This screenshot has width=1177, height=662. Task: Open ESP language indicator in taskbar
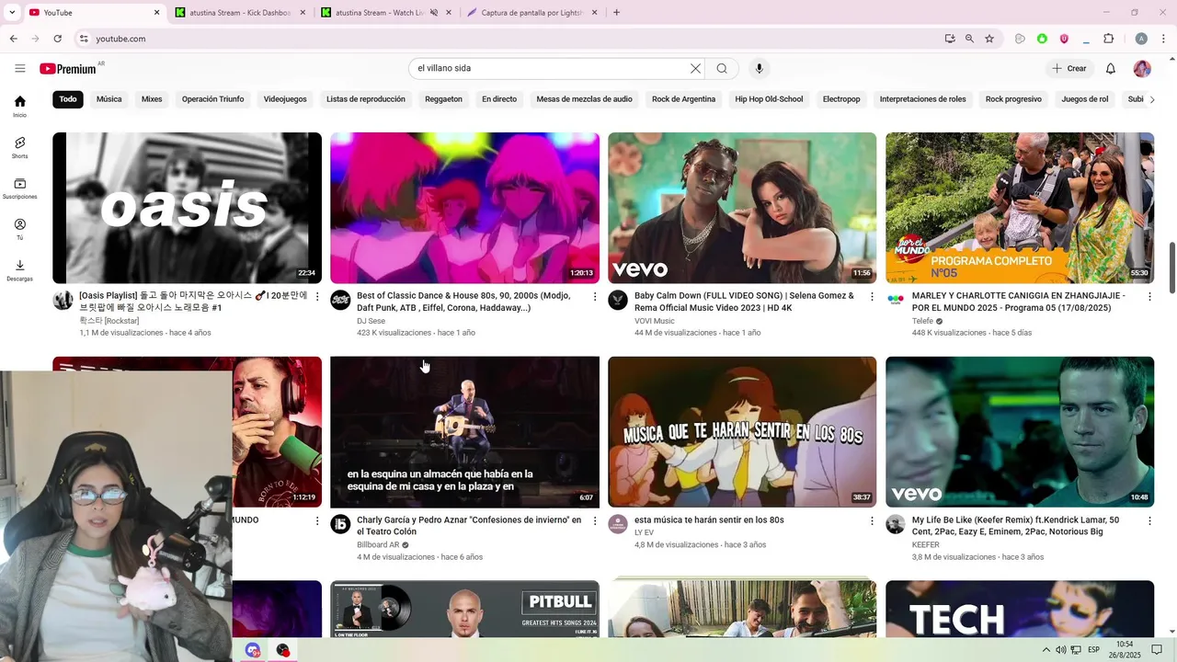pos(1093,650)
